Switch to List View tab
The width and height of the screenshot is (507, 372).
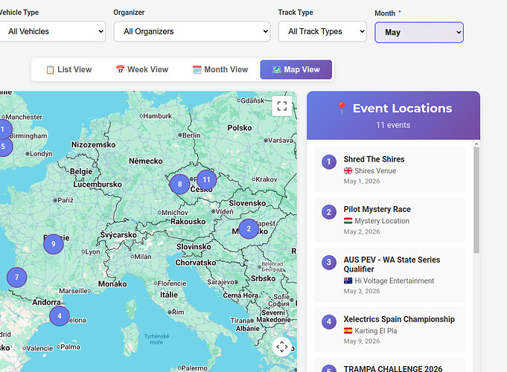click(x=68, y=70)
